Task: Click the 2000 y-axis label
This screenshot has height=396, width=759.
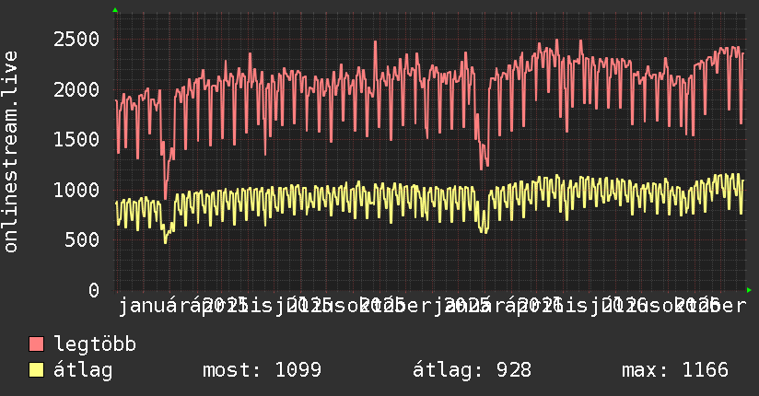Action: pyautogui.click(x=76, y=89)
